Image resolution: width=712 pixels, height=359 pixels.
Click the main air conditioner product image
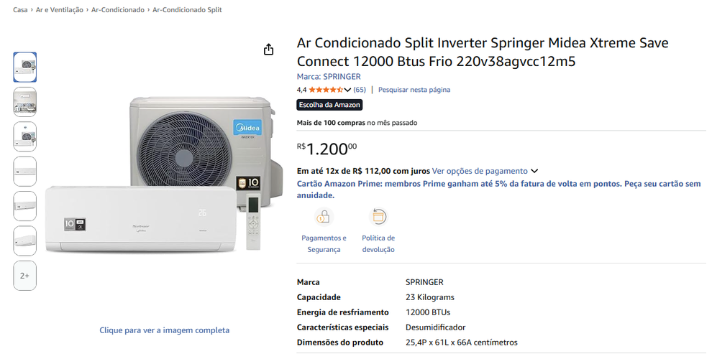[x=164, y=174]
